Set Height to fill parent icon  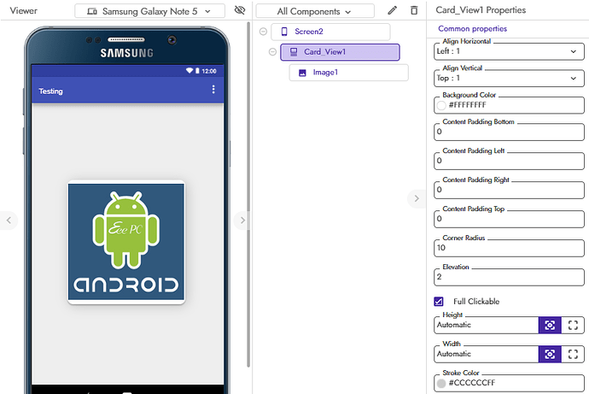click(x=573, y=326)
